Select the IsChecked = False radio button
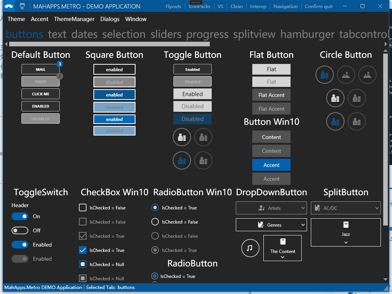 pyautogui.click(x=154, y=222)
